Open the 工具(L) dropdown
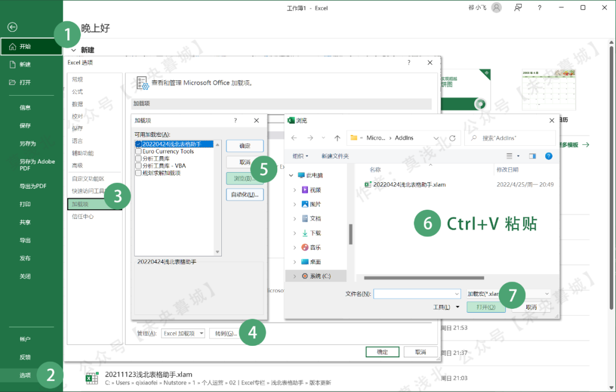Image resolution: width=616 pixels, height=392 pixels. (446, 307)
